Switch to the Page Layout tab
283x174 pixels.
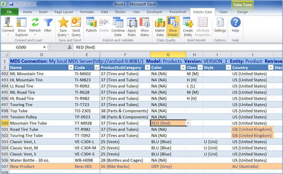[64, 12]
